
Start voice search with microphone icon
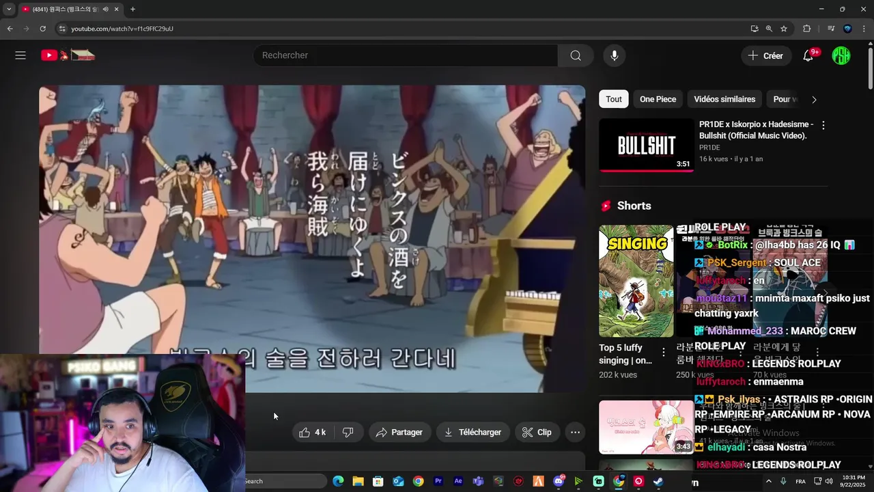point(615,55)
